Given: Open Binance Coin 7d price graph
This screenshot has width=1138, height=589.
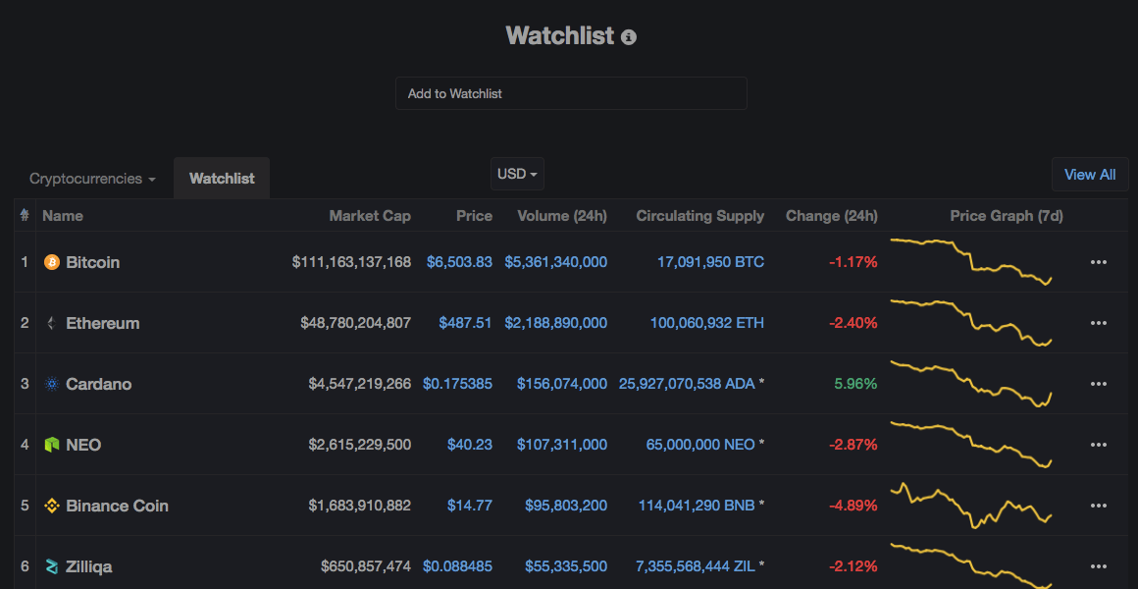Looking at the screenshot, I should [x=971, y=505].
